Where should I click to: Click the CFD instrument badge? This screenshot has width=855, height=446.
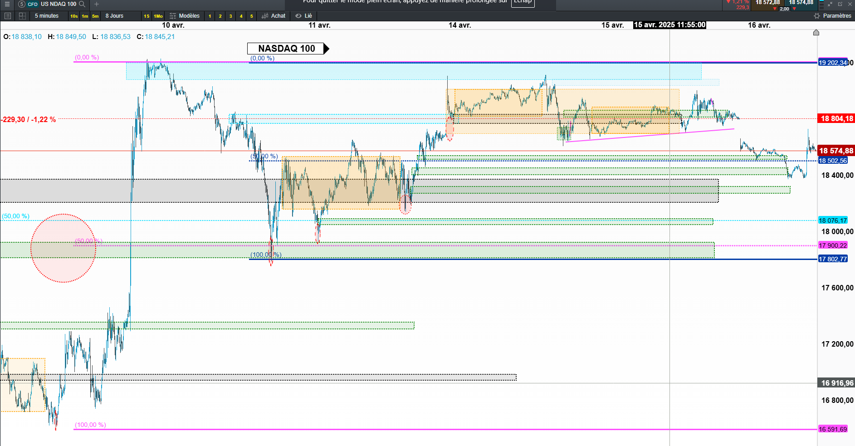[x=33, y=4]
